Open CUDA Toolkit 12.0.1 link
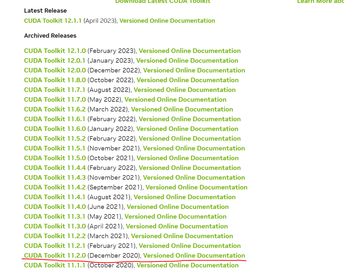 tap(55, 60)
